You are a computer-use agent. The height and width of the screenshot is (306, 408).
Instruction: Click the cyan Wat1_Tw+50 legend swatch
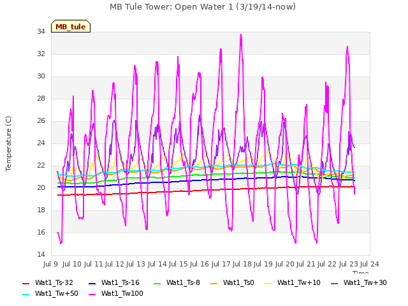(x=26, y=294)
